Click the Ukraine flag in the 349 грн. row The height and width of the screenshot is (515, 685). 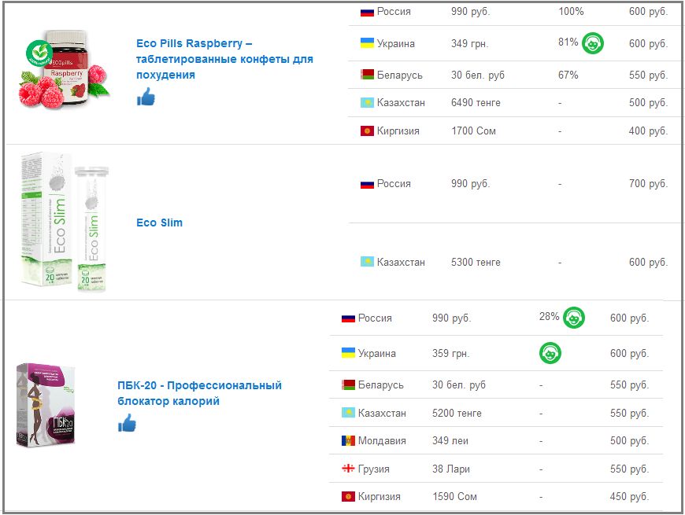point(367,42)
